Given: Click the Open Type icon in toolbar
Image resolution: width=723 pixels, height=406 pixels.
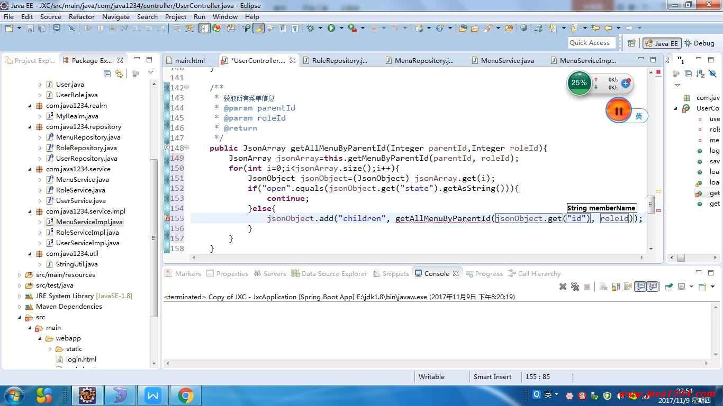Looking at the screenshot, I should tap(463, 28).
